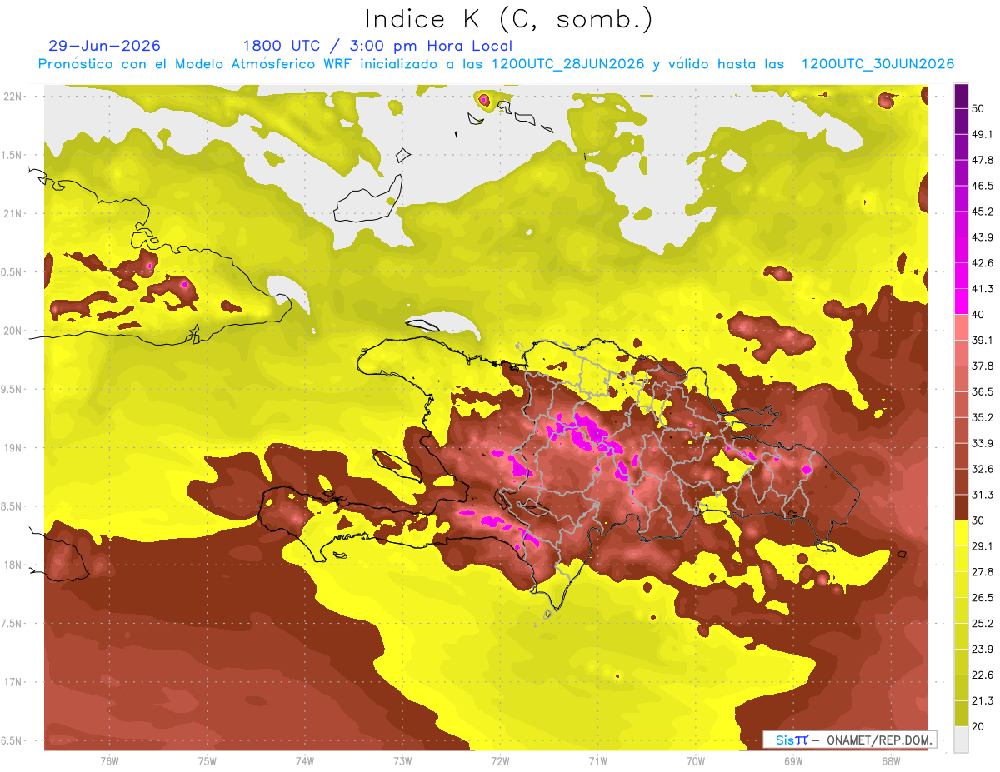Screen dimensions: 1000x772
Task: Click the legend value '21.3'
Action: click(x=982, y=700)
